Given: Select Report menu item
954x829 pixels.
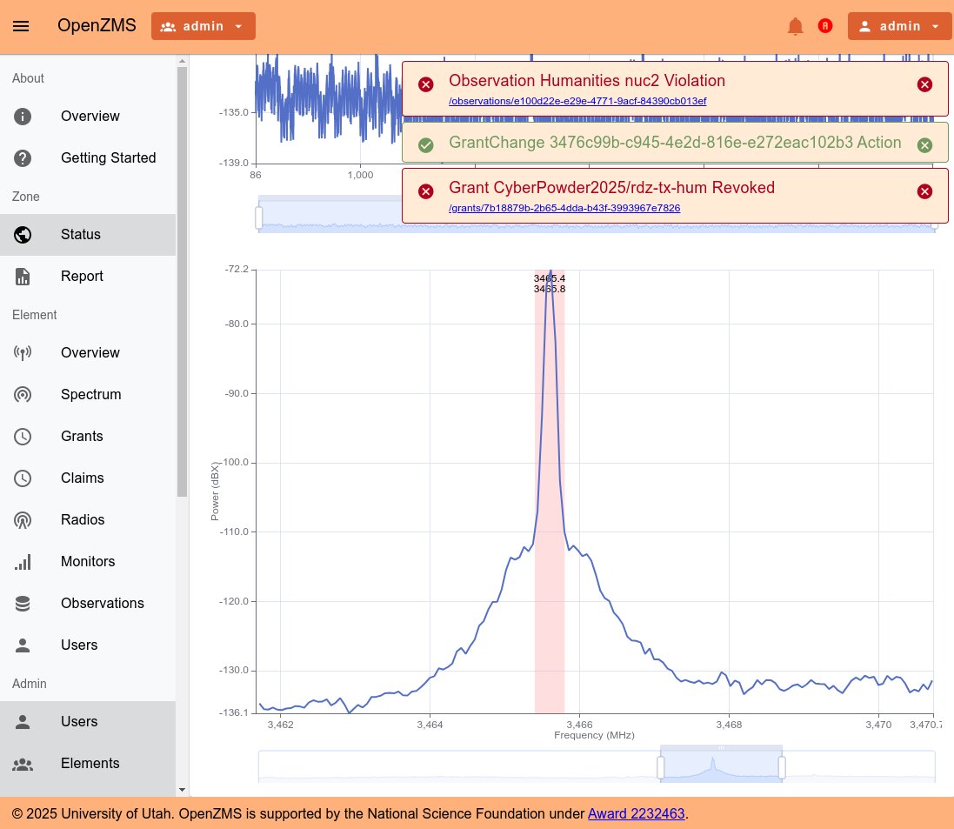Looking at the screenshot, I should (88, 277).
